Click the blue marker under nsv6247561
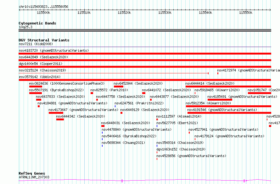Image resolution: width=280 pixels, height=184 pixels. 115,106
